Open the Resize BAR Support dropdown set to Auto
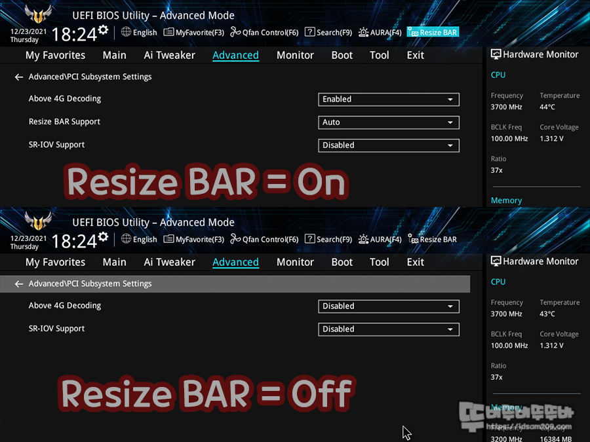Viewport: 590px width, 442px height. (x=389, y=122)
